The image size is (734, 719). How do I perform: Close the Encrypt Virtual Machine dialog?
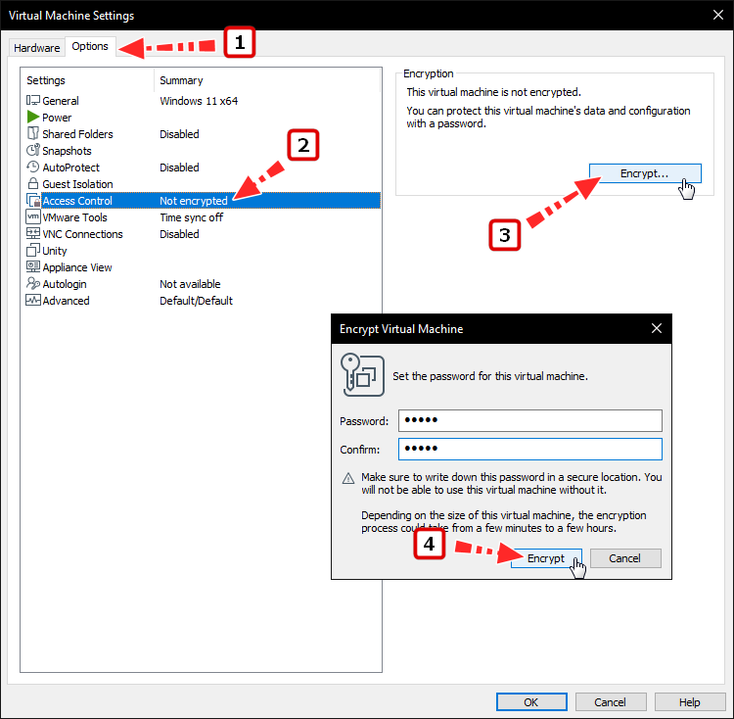pos(657,328)
